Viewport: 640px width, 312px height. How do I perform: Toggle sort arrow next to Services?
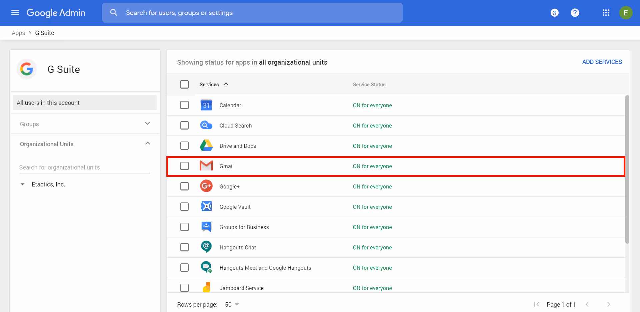pyautogui.click(x=226, y=85)
